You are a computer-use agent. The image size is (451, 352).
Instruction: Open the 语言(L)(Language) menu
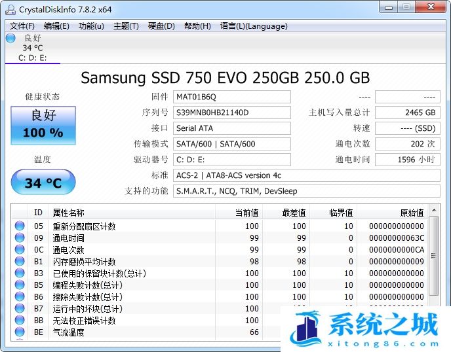[x=254, y=26]
